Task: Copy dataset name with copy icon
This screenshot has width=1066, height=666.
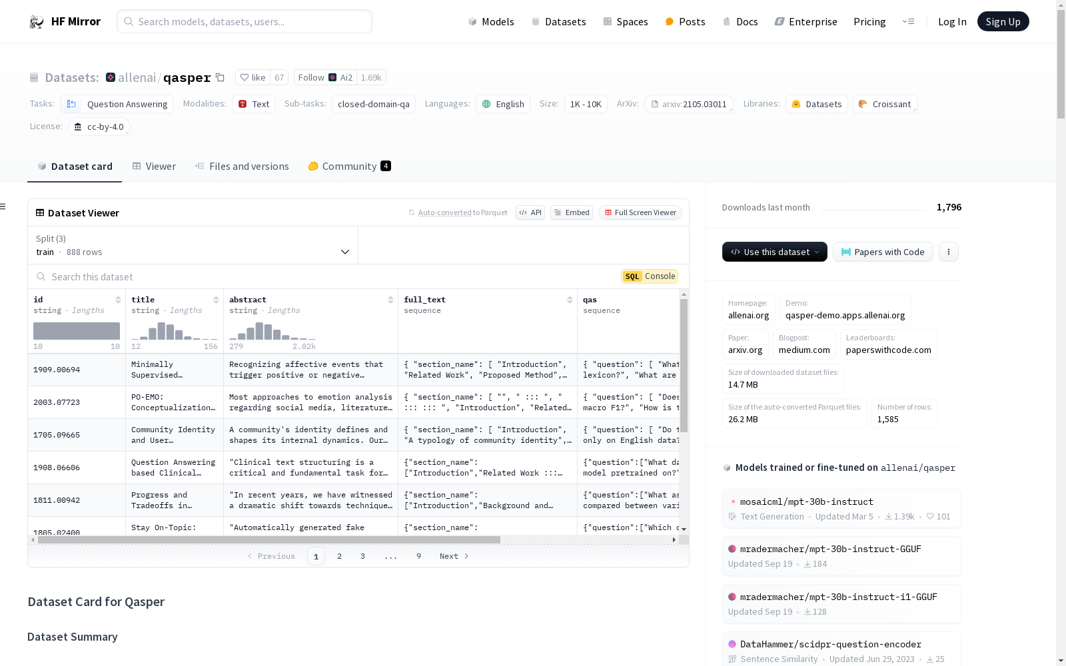Action: [x=220, y=77]
